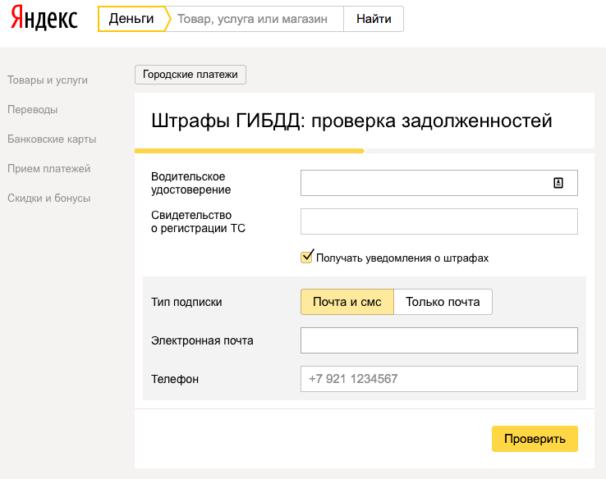Click the 'Электронная почта' input field
This screenshot has height=479, width=606.
tap(439, 340)
